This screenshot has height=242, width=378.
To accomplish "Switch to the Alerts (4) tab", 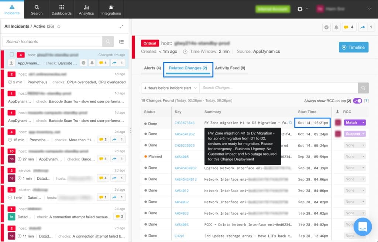I will click(152, 68).
